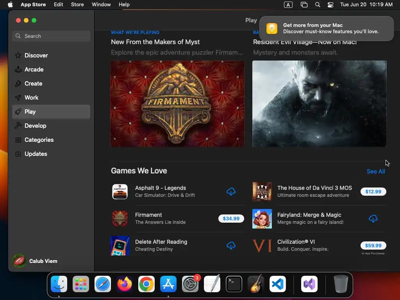Click the Search field in the sidebar
400x300 pixels.
(51, 36)
